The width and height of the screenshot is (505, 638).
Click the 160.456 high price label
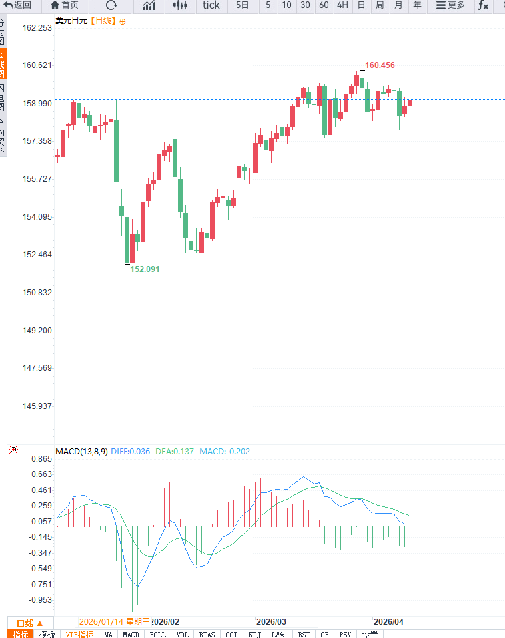pyautogui.click(x=380, y=65)
